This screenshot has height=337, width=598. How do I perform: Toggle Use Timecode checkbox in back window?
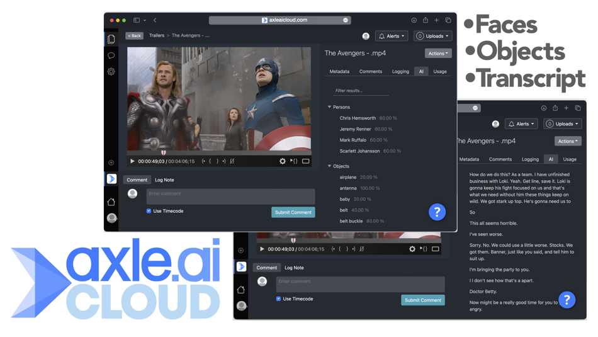coord(278,299)
